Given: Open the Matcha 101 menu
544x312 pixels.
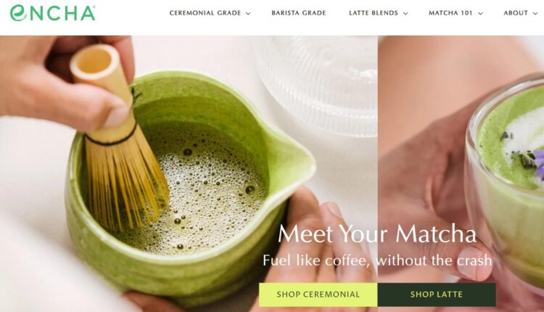Looking at the screenshot, I should tap(450, 13).
